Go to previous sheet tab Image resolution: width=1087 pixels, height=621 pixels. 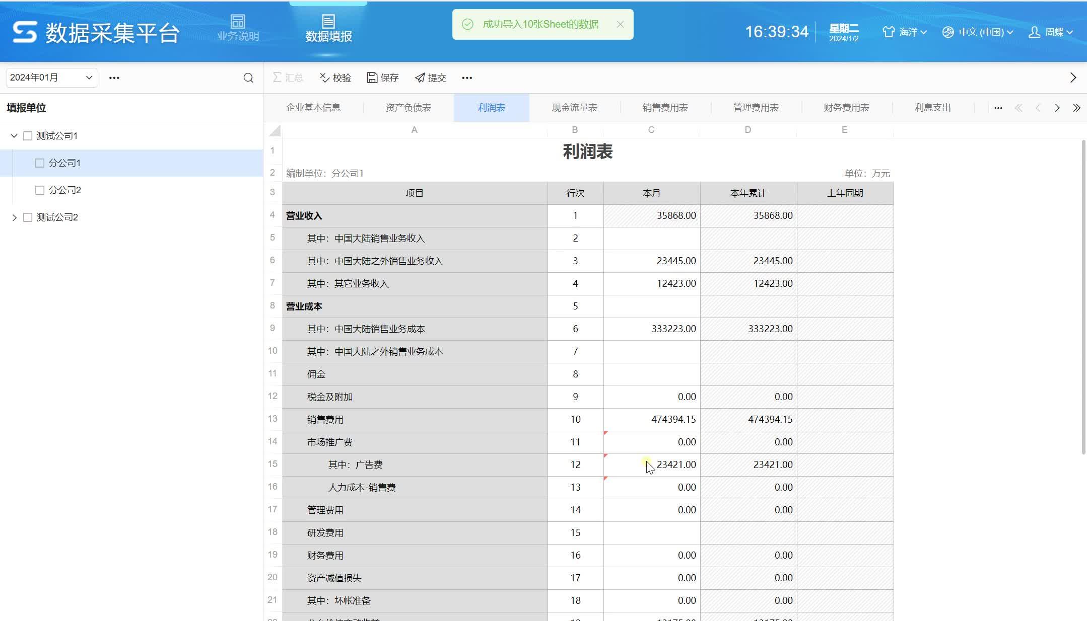click(x=1038, y=108)
